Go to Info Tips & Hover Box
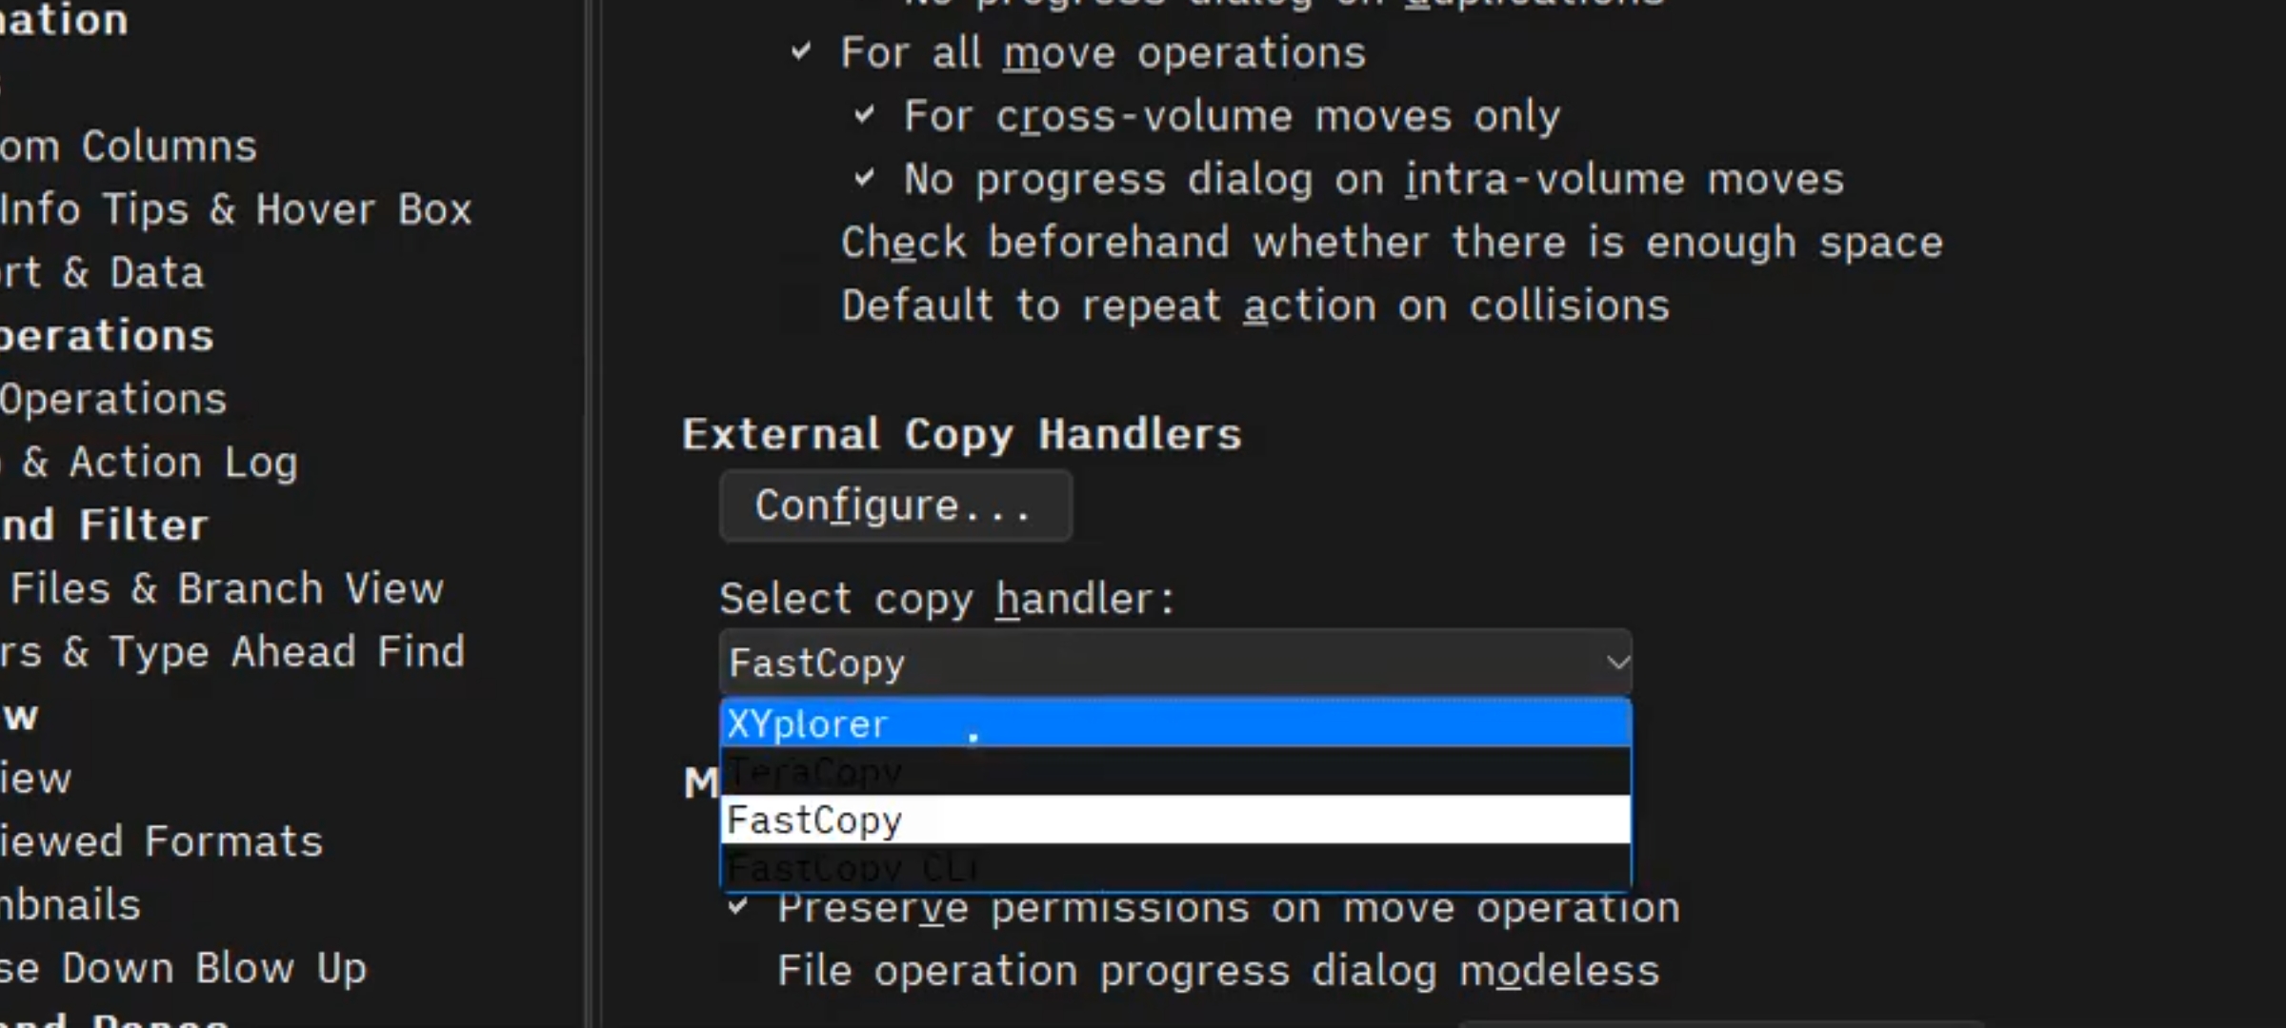This screenshot has width=2286, height=1028. pyautogui.click(x=235, y=209)
